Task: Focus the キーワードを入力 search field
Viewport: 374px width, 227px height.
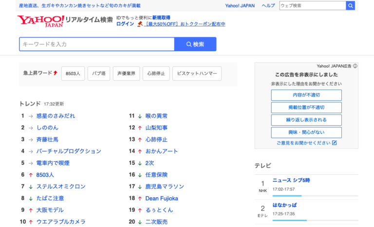Action: pos(97,44)
